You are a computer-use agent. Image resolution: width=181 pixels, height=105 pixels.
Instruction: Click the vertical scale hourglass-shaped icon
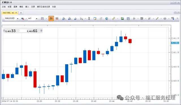(89, 18)
